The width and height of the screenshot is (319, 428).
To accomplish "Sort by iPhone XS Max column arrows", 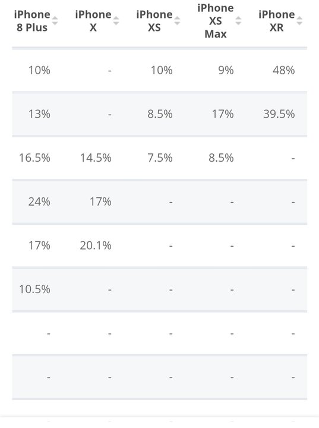I will click(238, 21).
